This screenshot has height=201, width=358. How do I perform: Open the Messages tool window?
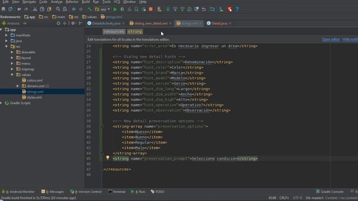click(53, 192)
